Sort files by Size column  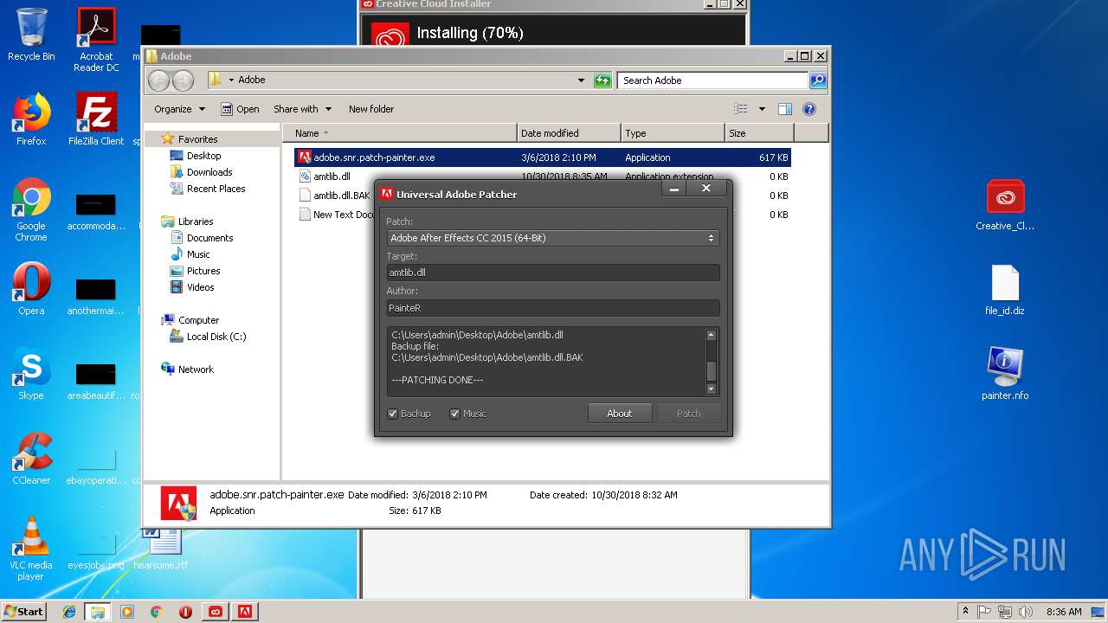[x=759, y=133]
